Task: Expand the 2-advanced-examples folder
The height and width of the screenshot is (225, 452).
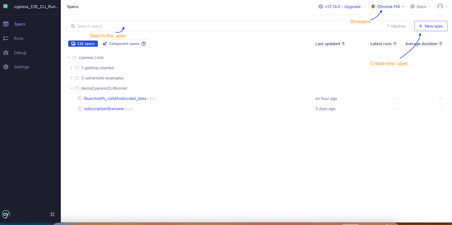Action: point(71,78)
